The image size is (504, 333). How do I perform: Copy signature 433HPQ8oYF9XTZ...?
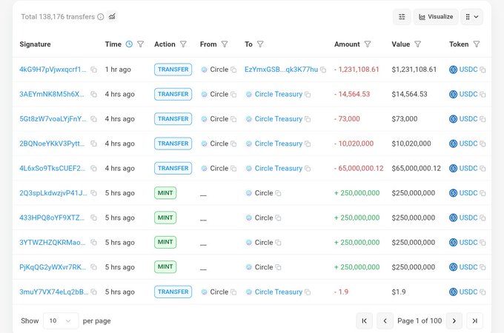pyautogui.click(x=94, y=218)
